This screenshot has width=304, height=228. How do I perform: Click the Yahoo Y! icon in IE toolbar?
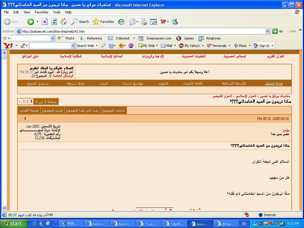coord(163,22)
